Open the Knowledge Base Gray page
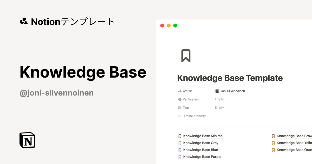 [201, 143]
